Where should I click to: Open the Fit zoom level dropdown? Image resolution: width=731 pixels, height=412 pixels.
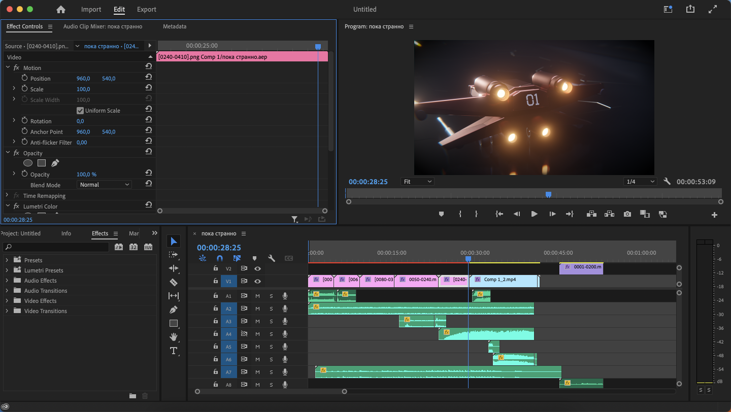point(417,182)
